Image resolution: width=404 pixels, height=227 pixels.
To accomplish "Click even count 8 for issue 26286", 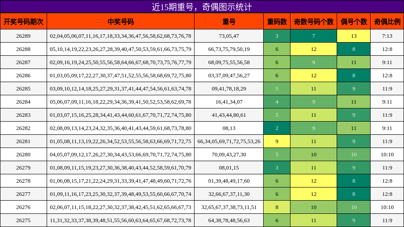I will click(354, 76).
